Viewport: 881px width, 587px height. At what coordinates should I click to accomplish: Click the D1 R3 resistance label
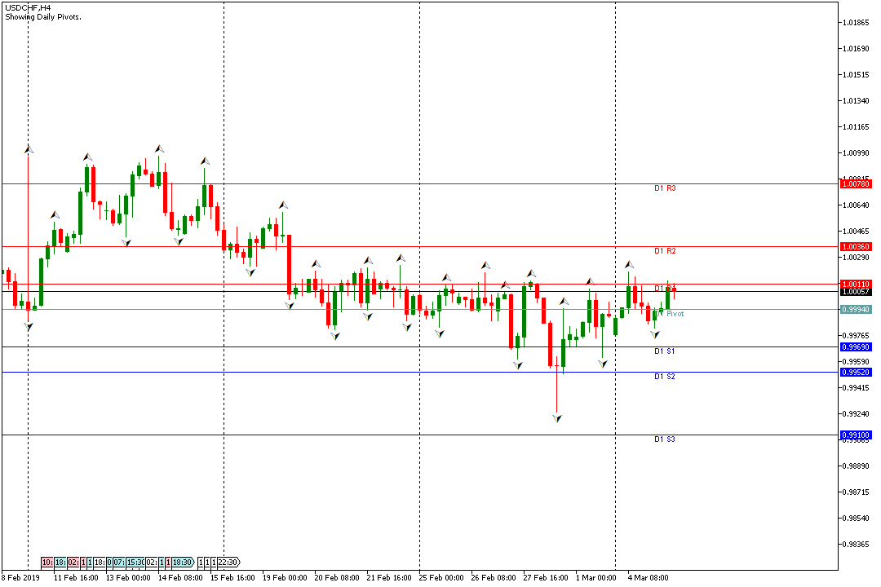click(665, 188)
